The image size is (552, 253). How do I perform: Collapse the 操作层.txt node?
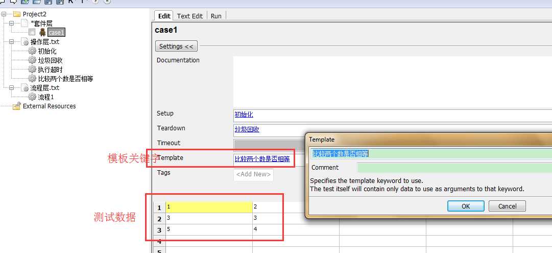pos(12,42)
